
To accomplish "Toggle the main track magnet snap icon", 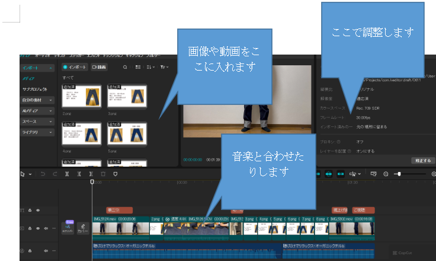I will pyautogui.click(x=318, y=174).
